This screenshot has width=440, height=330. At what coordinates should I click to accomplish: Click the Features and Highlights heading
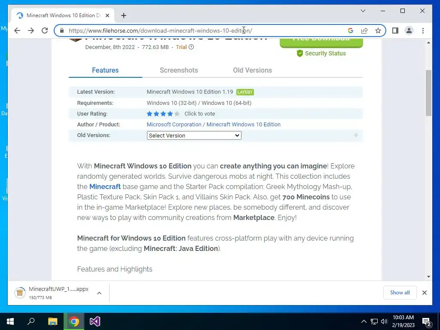(x=115, y=269)
